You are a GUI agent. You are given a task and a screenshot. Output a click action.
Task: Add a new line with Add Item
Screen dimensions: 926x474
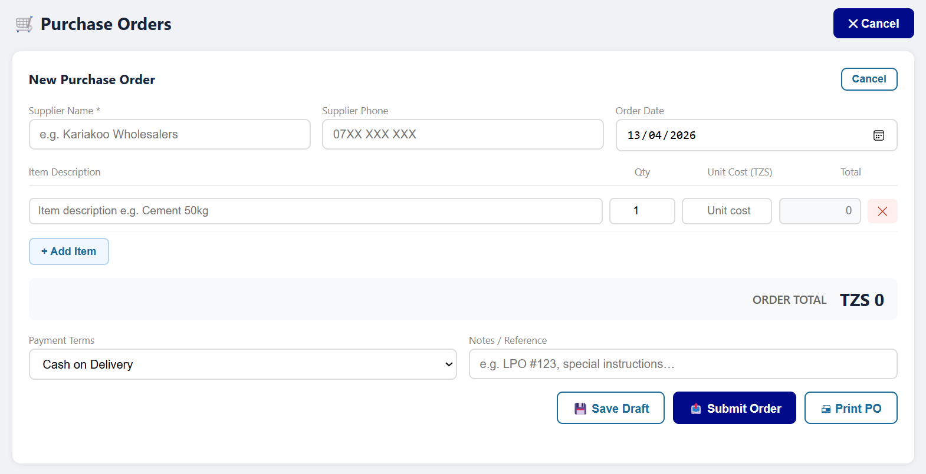(x=69, y=251)
